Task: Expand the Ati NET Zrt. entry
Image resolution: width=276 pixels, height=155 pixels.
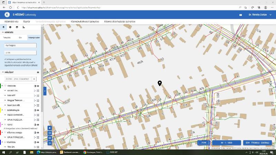Action: point(5,91)
